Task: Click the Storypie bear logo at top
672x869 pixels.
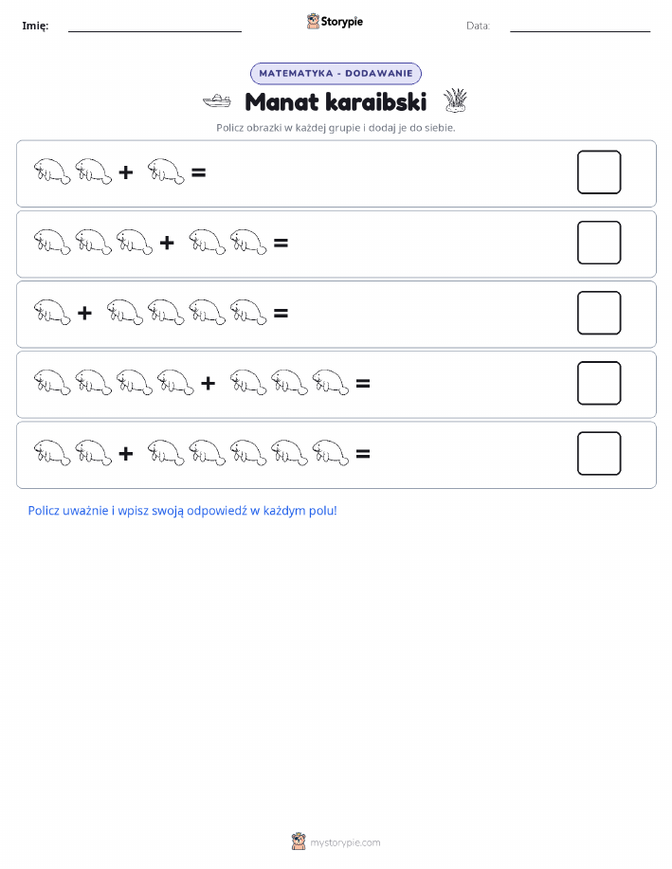Action: [x=314, y=22]
